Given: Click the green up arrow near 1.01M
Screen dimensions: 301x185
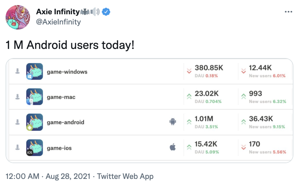Looking at the screenshot, I should point(189,122).
